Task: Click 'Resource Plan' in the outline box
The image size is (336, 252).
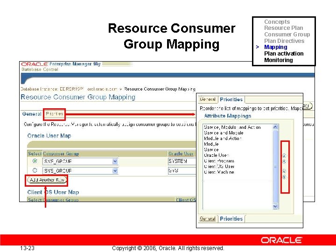Action: 284,28
